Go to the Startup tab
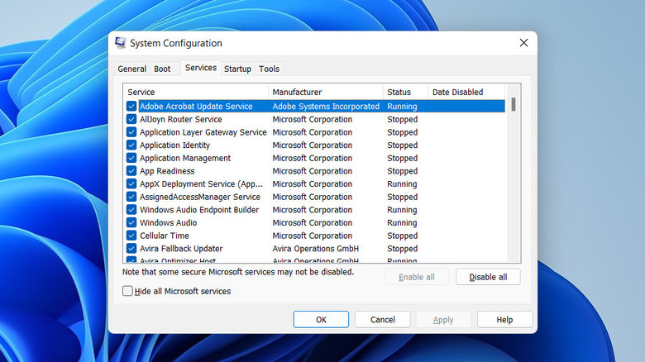Image resolution: width=645 pixels, height=362 pixels. coord(237,69)
